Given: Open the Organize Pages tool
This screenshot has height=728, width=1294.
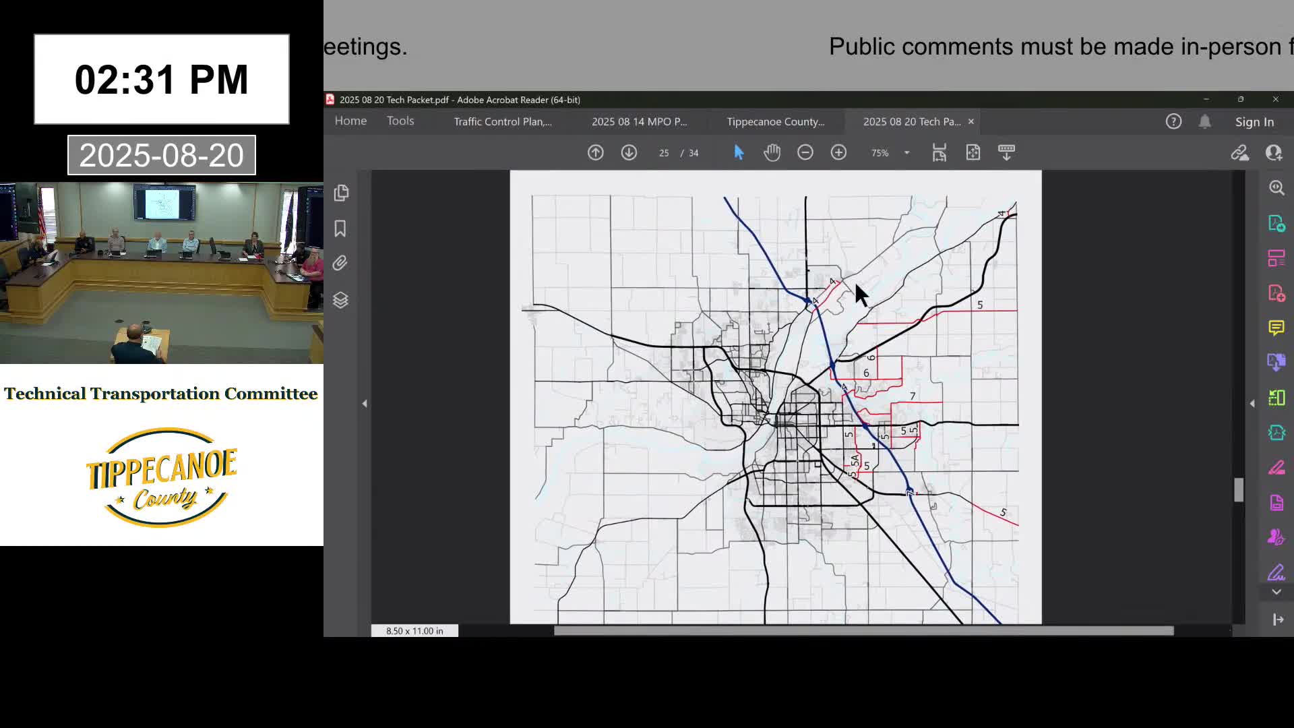Looking at the screenshot, I should point(1276,258).
